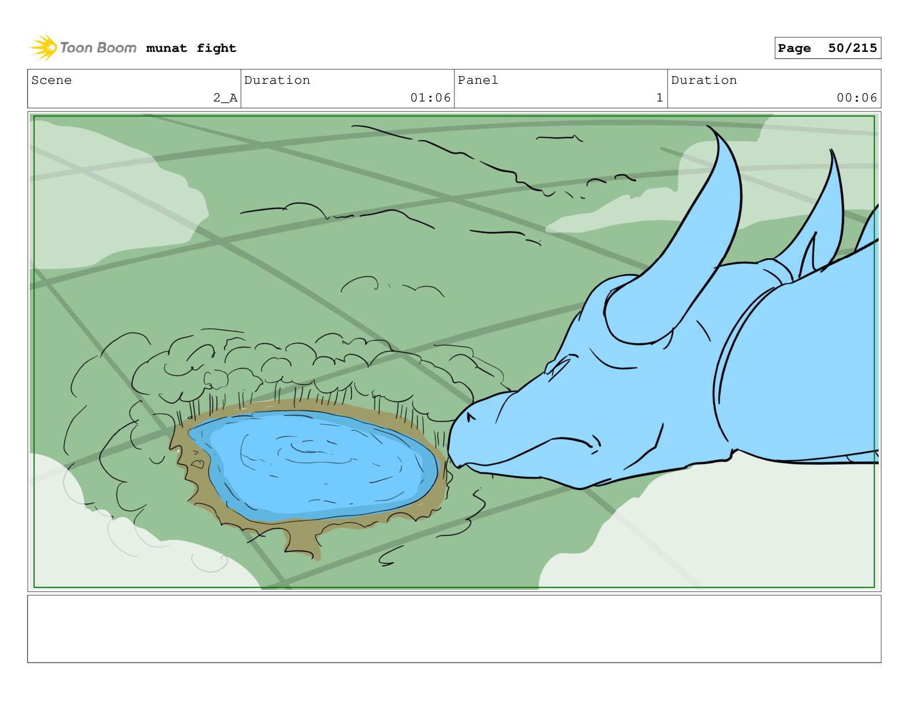Viewport: 909px width, 704px height.
Task: Click the panel duration value '00:06'
Action: coord(857,98)
